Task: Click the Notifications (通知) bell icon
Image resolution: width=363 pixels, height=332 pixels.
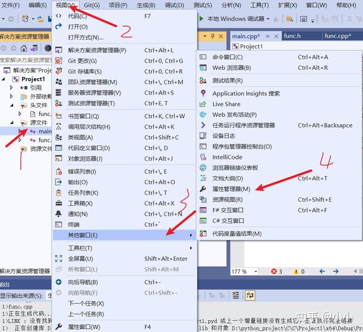Action: pyautogui.click(x=59, y=214)
